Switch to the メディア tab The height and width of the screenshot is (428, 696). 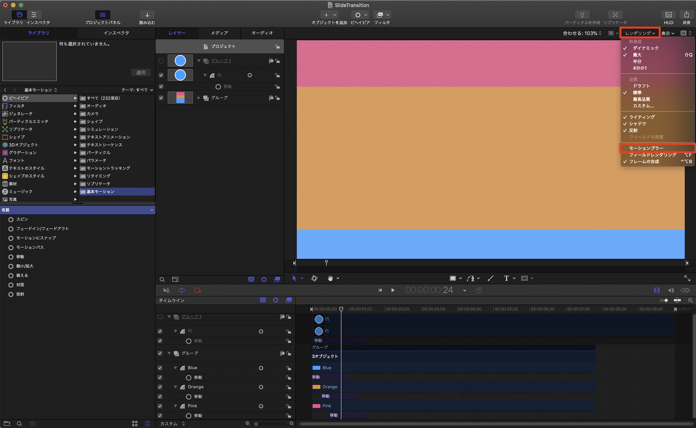click(219, 33)
